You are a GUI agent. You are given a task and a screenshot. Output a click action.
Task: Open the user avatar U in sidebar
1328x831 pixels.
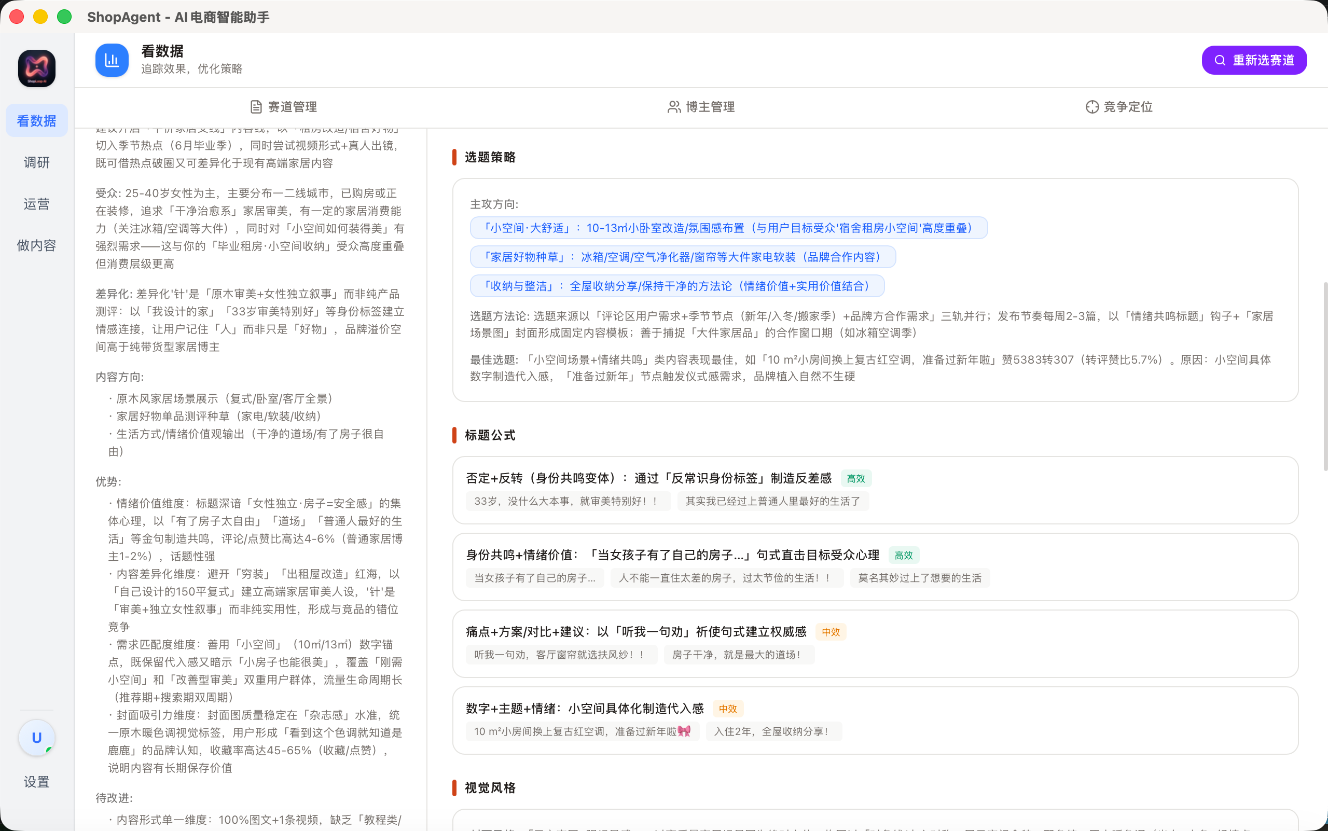(x=36, y=738)
